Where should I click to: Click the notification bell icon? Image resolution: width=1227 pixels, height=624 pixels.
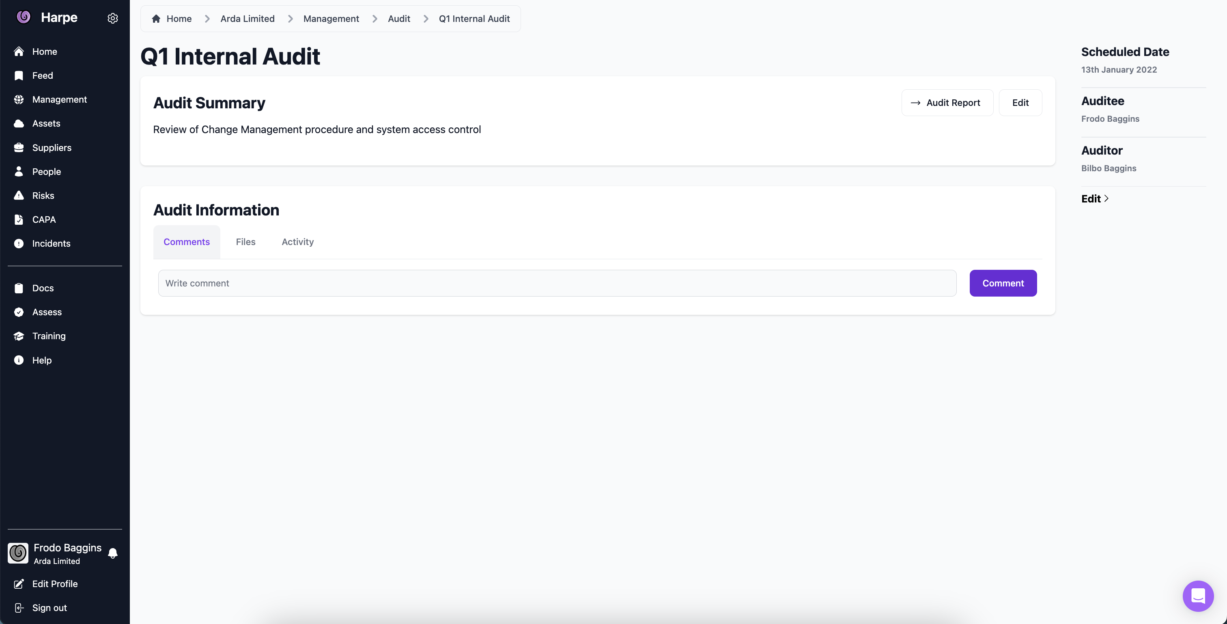click(x=113, y=553)
